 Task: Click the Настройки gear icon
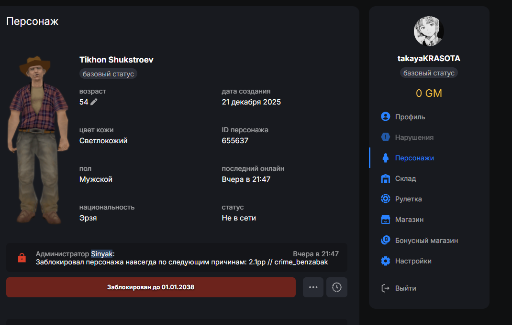point(385,261)
